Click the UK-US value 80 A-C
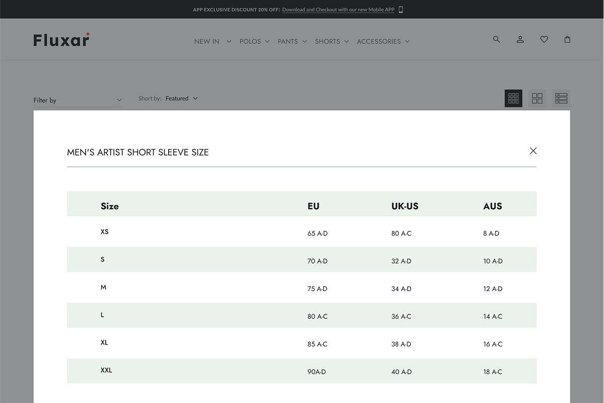604x403 pixels. 402,233
